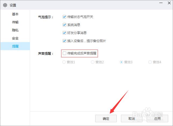Uncheck 传输状态气泡开关 checkbox
The height and width of the screenshot is (126, 173).
coord(64,17)
